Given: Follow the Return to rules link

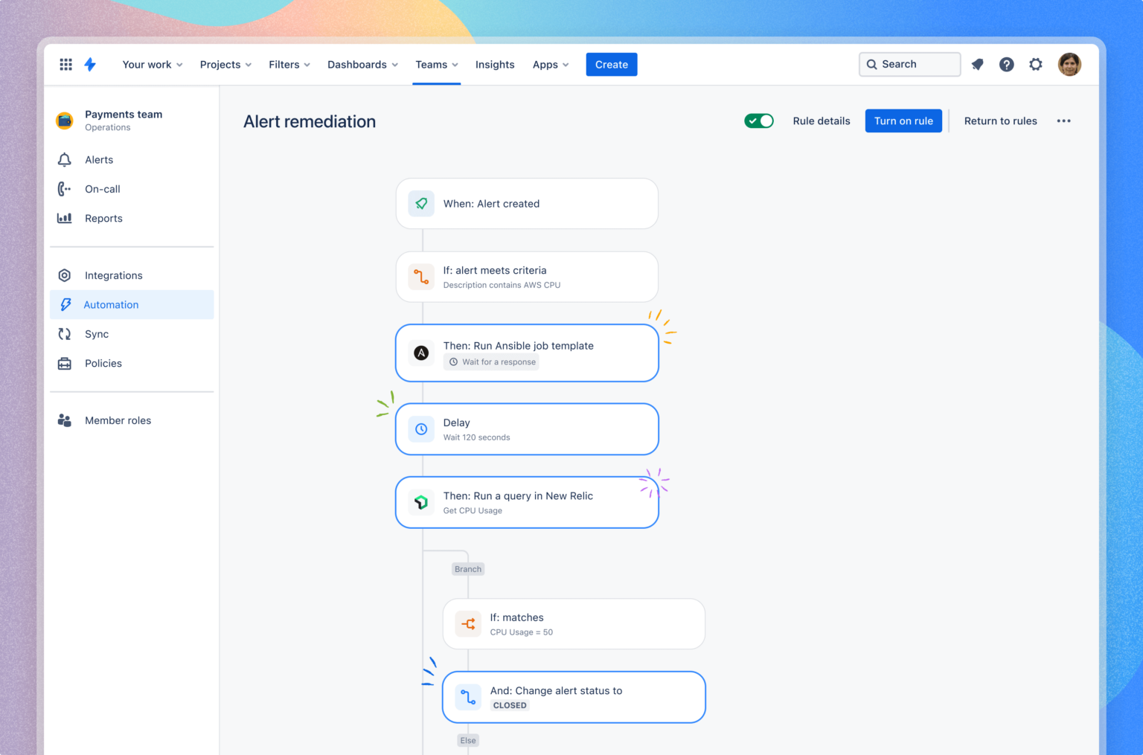Looking at the screenshot, I should point(1000,121).
